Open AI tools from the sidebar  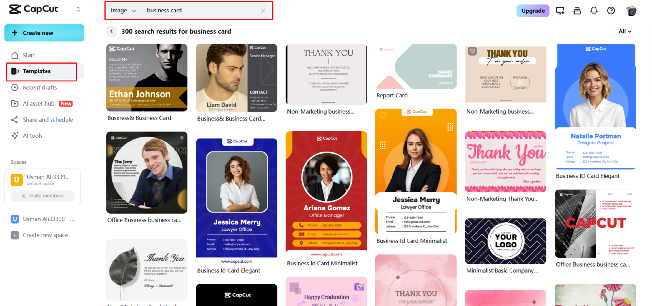[x=32, y=136]
